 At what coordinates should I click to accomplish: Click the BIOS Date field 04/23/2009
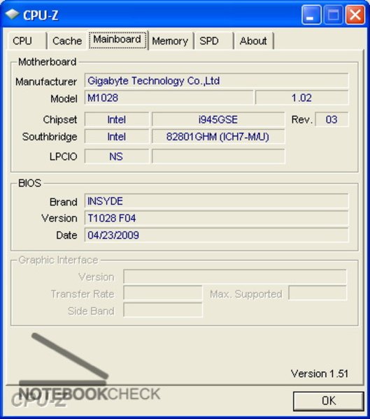coord(216,235)
